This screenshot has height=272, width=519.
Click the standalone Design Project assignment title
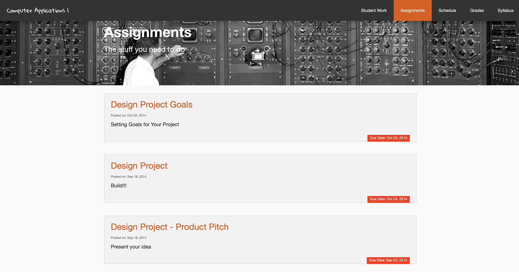[139, 166]
